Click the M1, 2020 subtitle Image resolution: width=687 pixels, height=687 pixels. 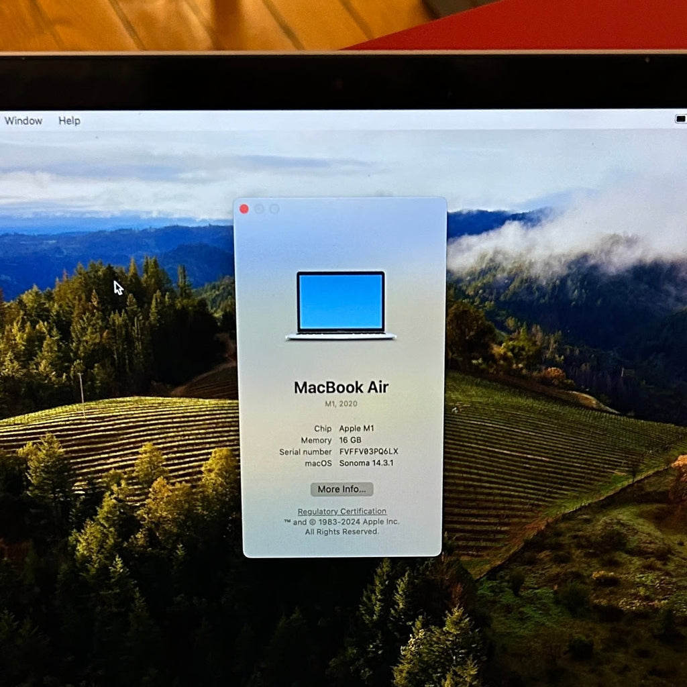341,403
